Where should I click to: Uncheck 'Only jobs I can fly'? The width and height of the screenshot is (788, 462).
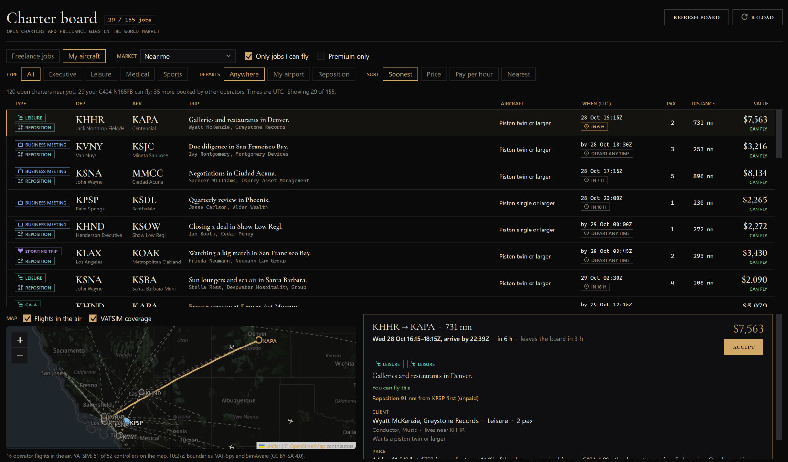(248, 56)
